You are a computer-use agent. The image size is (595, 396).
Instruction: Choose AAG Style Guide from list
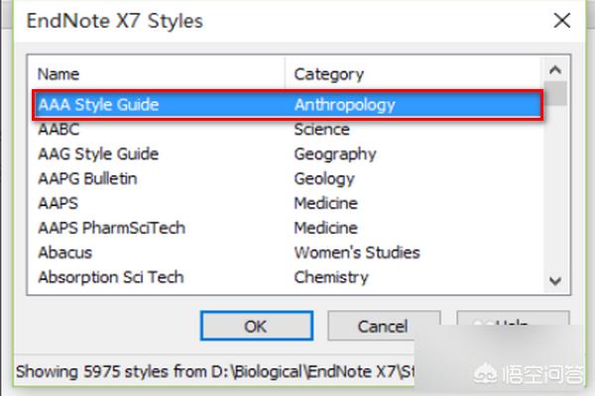coord(98,154)
